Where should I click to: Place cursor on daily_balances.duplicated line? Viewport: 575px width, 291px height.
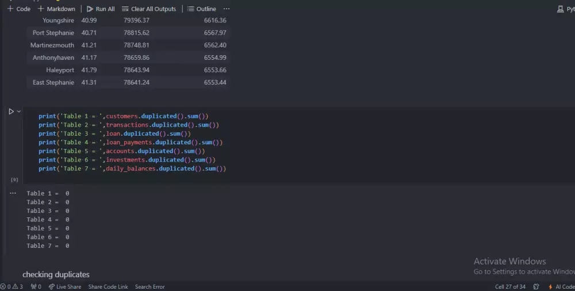132,169
